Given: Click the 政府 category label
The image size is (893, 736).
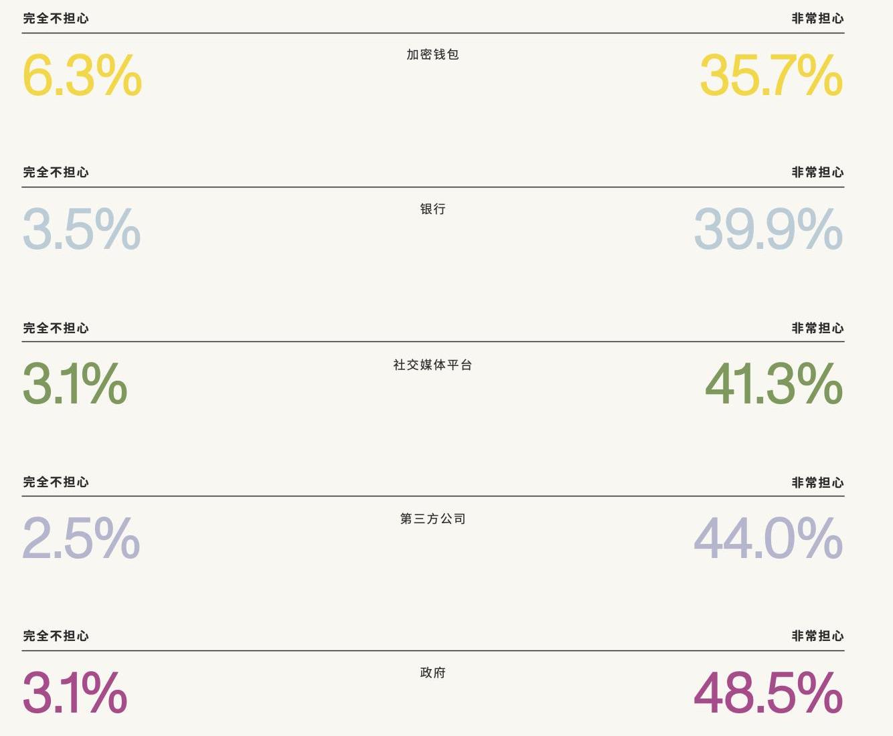Looking at the screenshot, I should [432, 672].
